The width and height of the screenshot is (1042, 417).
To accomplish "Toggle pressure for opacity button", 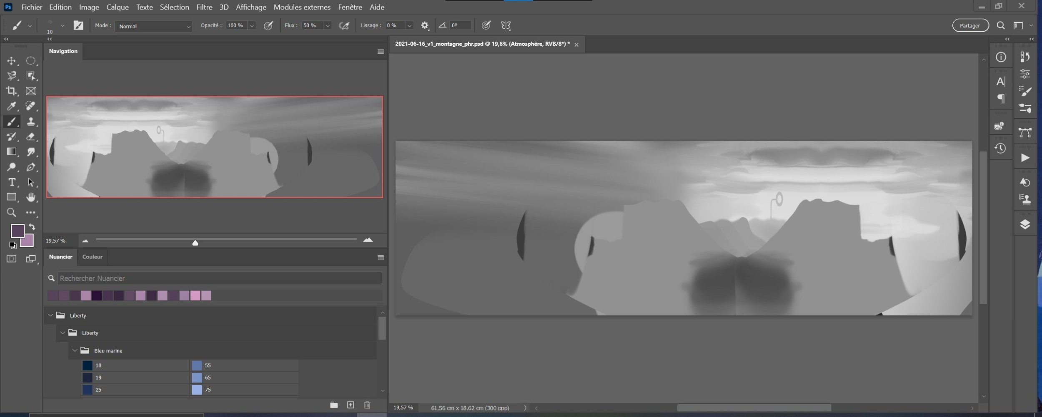I will click(x=268, y=26).
